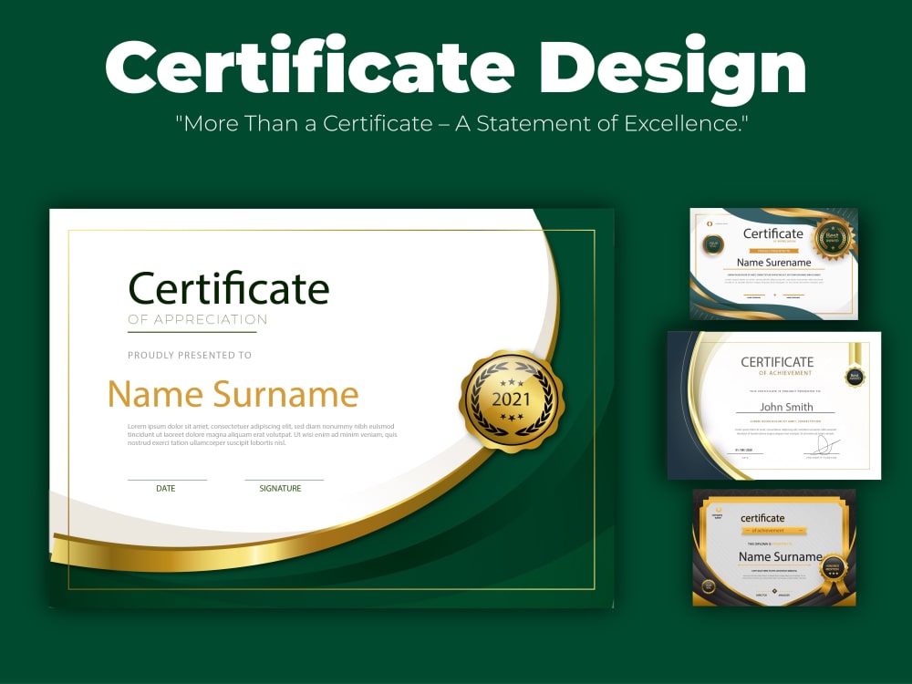
Task: Open the 'John Smith' certificate thumbnail
Action: [774, 406]
